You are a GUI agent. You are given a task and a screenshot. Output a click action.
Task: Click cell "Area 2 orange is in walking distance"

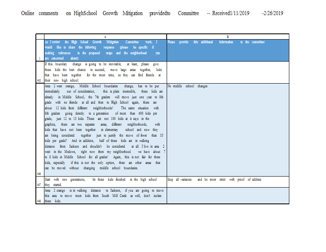(106, 196)
